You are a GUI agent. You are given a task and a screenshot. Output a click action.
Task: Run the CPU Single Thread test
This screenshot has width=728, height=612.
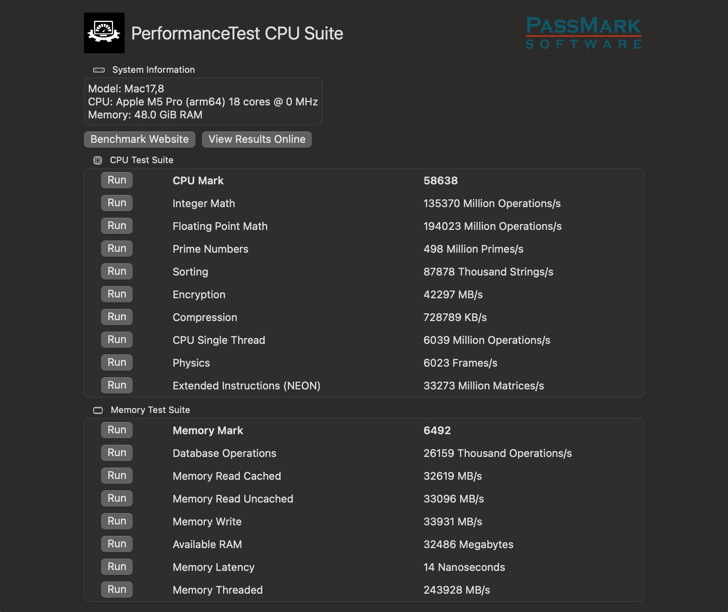click(x=116, y=339)
